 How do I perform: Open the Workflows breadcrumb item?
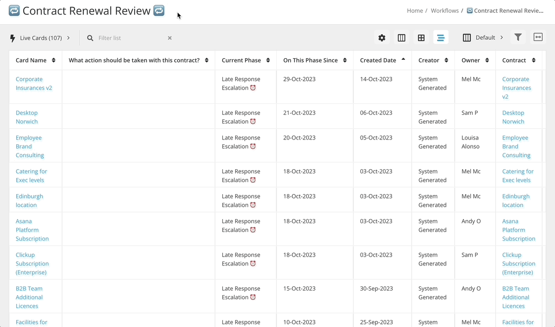(x=444, y=10)
